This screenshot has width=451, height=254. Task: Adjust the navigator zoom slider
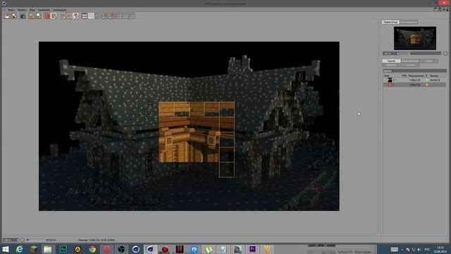(x=420, y=54)
